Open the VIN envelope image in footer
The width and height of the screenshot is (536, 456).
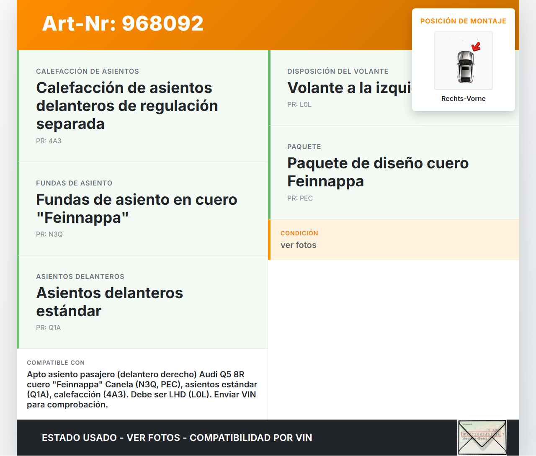(x=482, y=438)
